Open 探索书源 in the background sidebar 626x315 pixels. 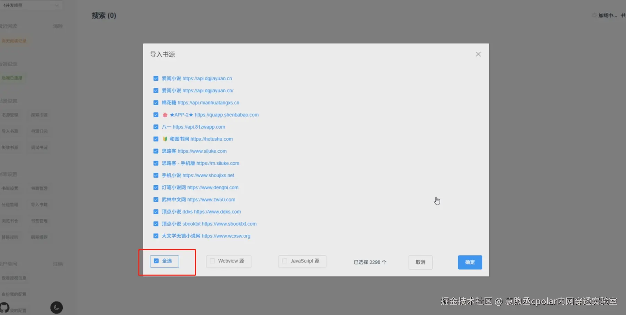39,115
